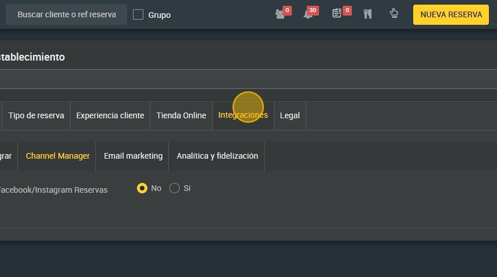Screen dimensions: 497x277
Task: Click the fork and knife restaurant icon
Action: (x=368, y=14)
